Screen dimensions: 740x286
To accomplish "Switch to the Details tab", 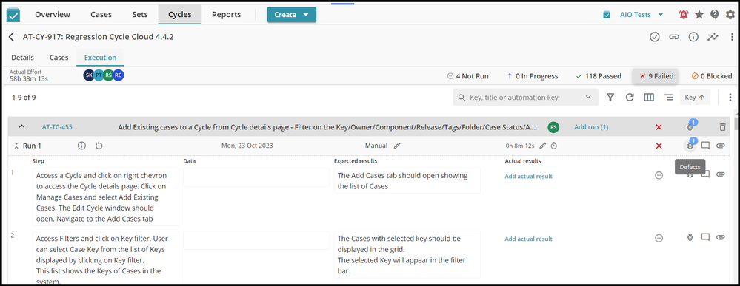I will (23, 58).
